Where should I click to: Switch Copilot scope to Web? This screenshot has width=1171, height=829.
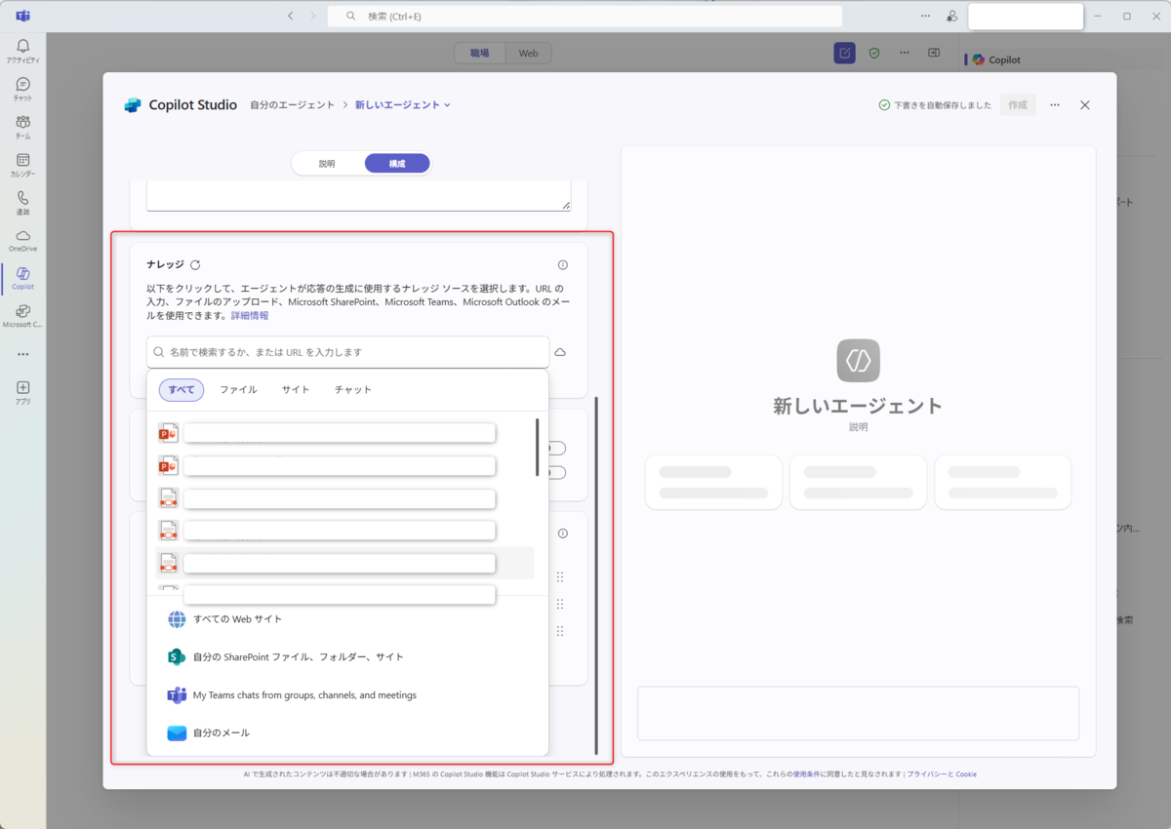pos(528,53)
